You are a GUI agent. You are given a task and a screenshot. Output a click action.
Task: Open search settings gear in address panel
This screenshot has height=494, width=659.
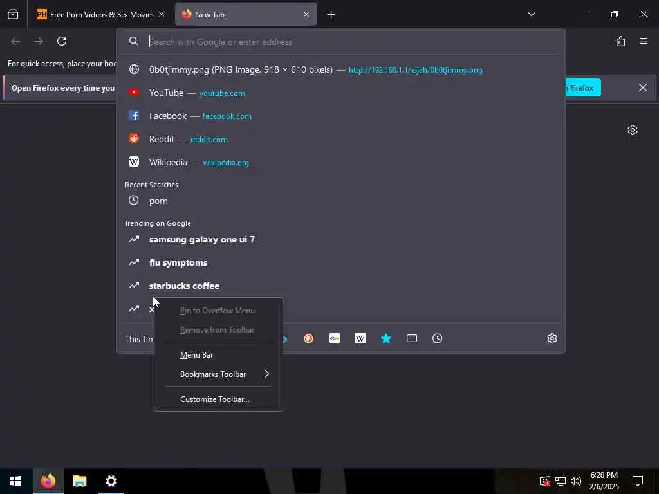pyautogui.click(x=552, y=338)
